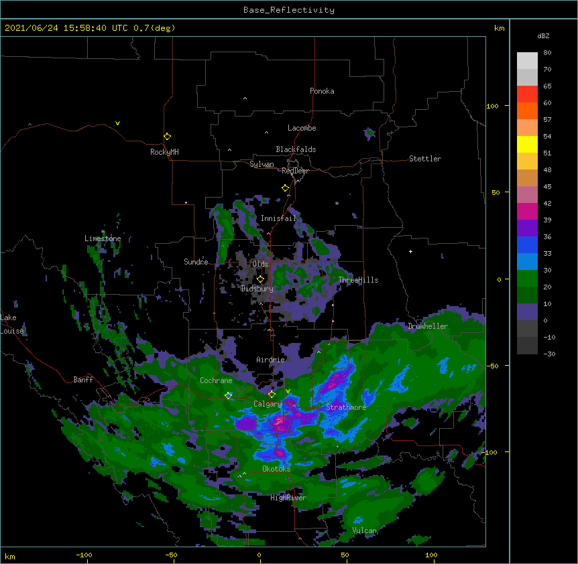Select the orange 60 dBZ legend swatch
This screenshot has height=564, width=578.
[x=527, y=111]
